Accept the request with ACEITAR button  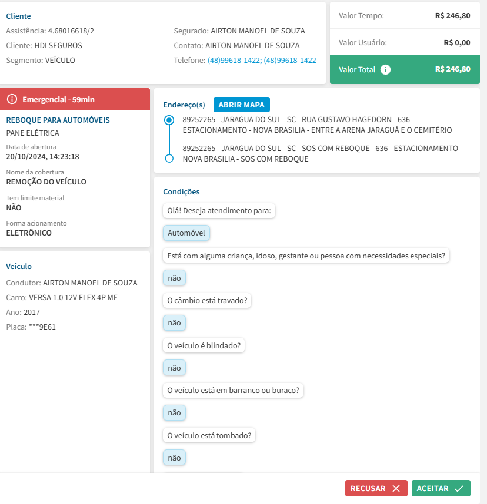441,489
